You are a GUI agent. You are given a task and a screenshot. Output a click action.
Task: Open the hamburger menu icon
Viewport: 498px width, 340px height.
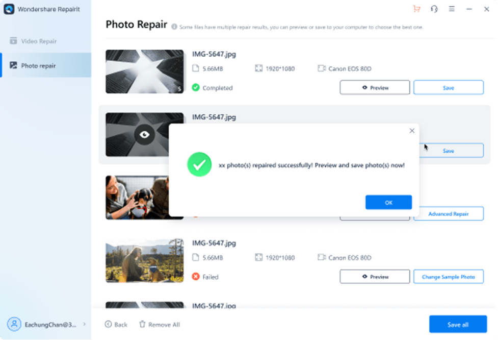click(452, 9)
